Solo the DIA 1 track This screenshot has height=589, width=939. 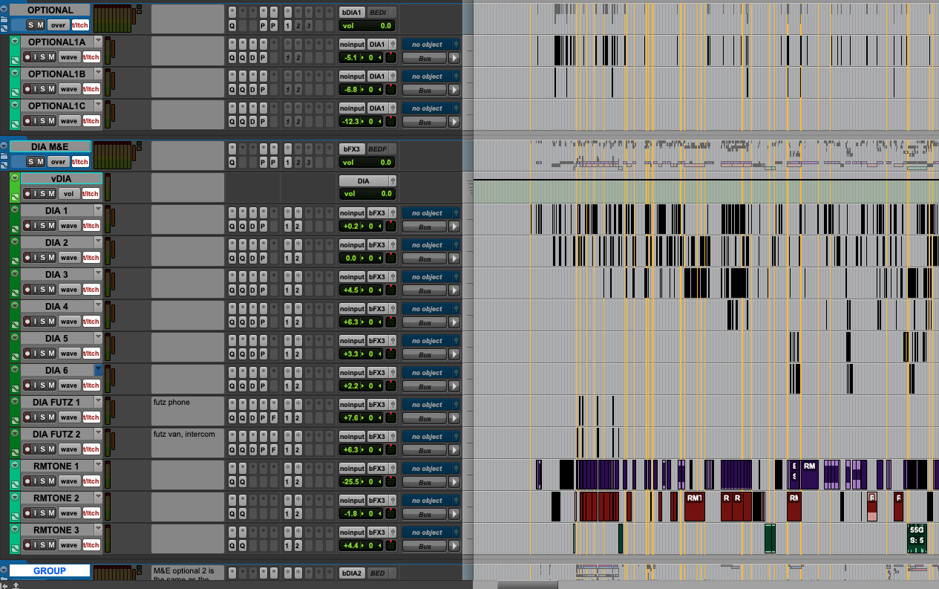click(44, 226)
